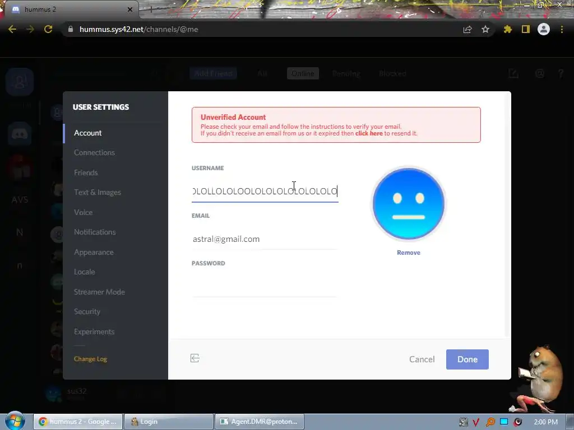The image size is (574, 430).
Task: Open the Change Log link
Action: [x=90, y=359]
